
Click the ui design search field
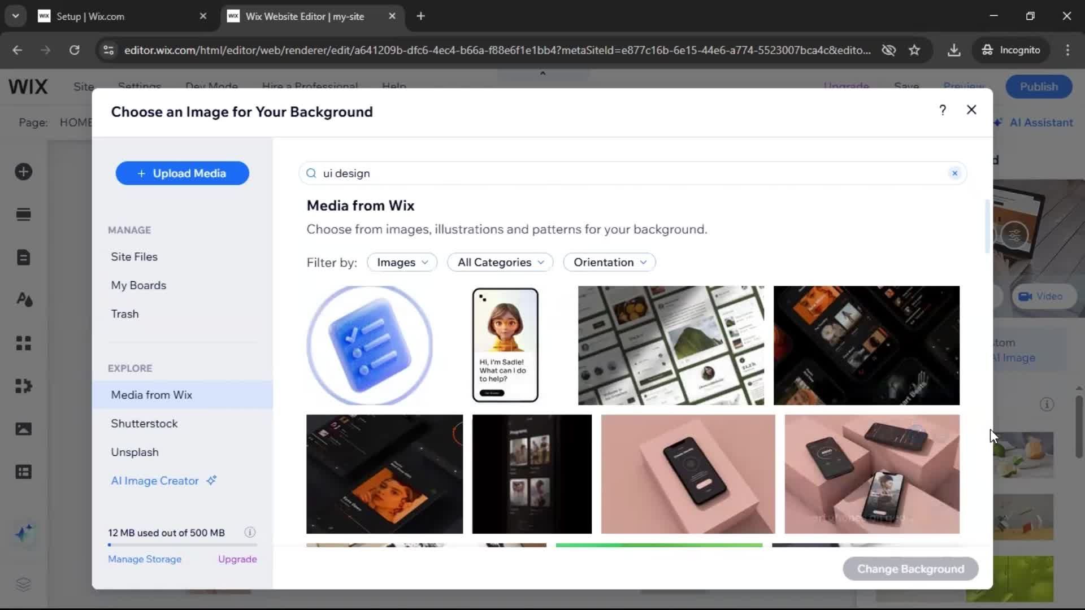point(632,173)
